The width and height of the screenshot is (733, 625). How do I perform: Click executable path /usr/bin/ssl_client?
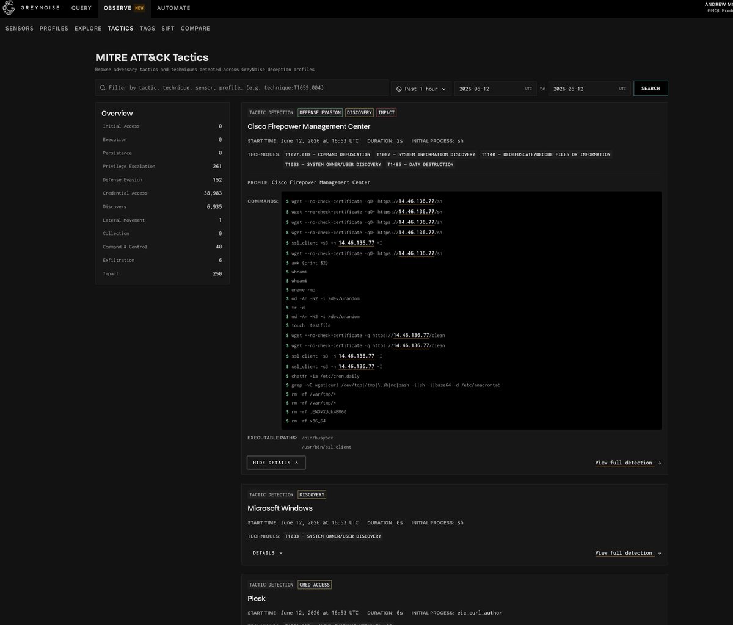(326, 447)
